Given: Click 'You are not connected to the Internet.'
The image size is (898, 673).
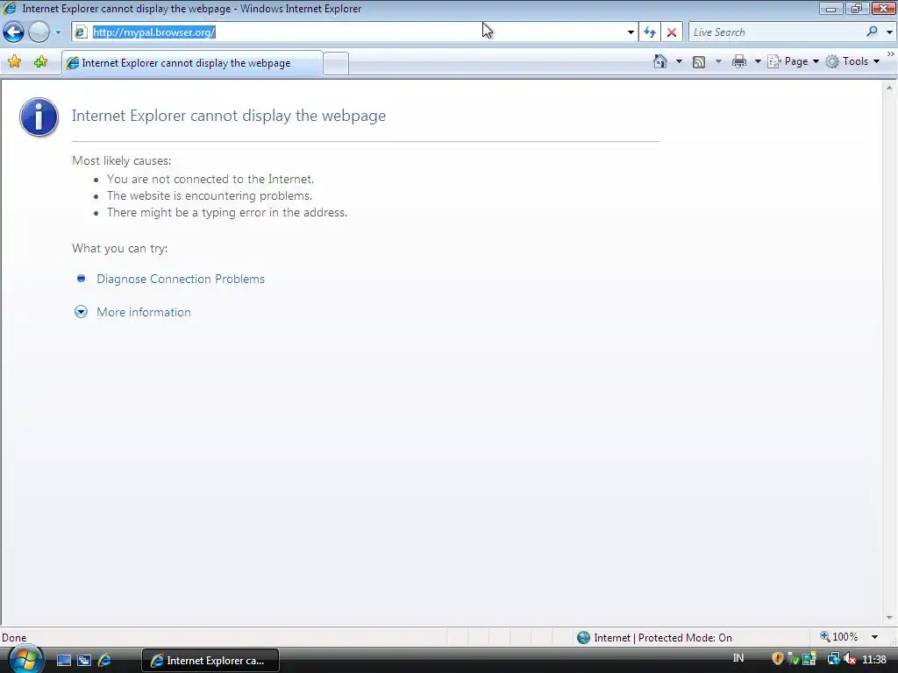Looking at the screenshot, I should [210, 179].
